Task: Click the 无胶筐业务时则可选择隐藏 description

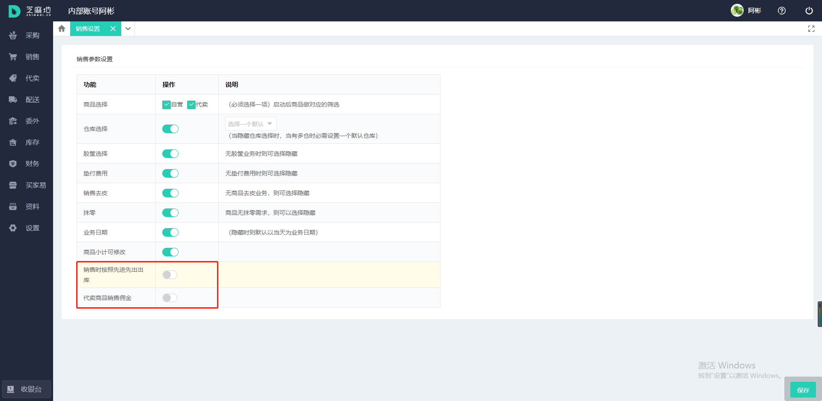Action: [261, 154]
